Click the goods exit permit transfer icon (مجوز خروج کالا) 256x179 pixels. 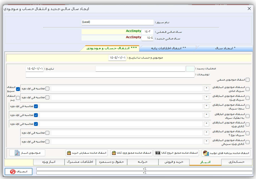click(x=158, y=153)
